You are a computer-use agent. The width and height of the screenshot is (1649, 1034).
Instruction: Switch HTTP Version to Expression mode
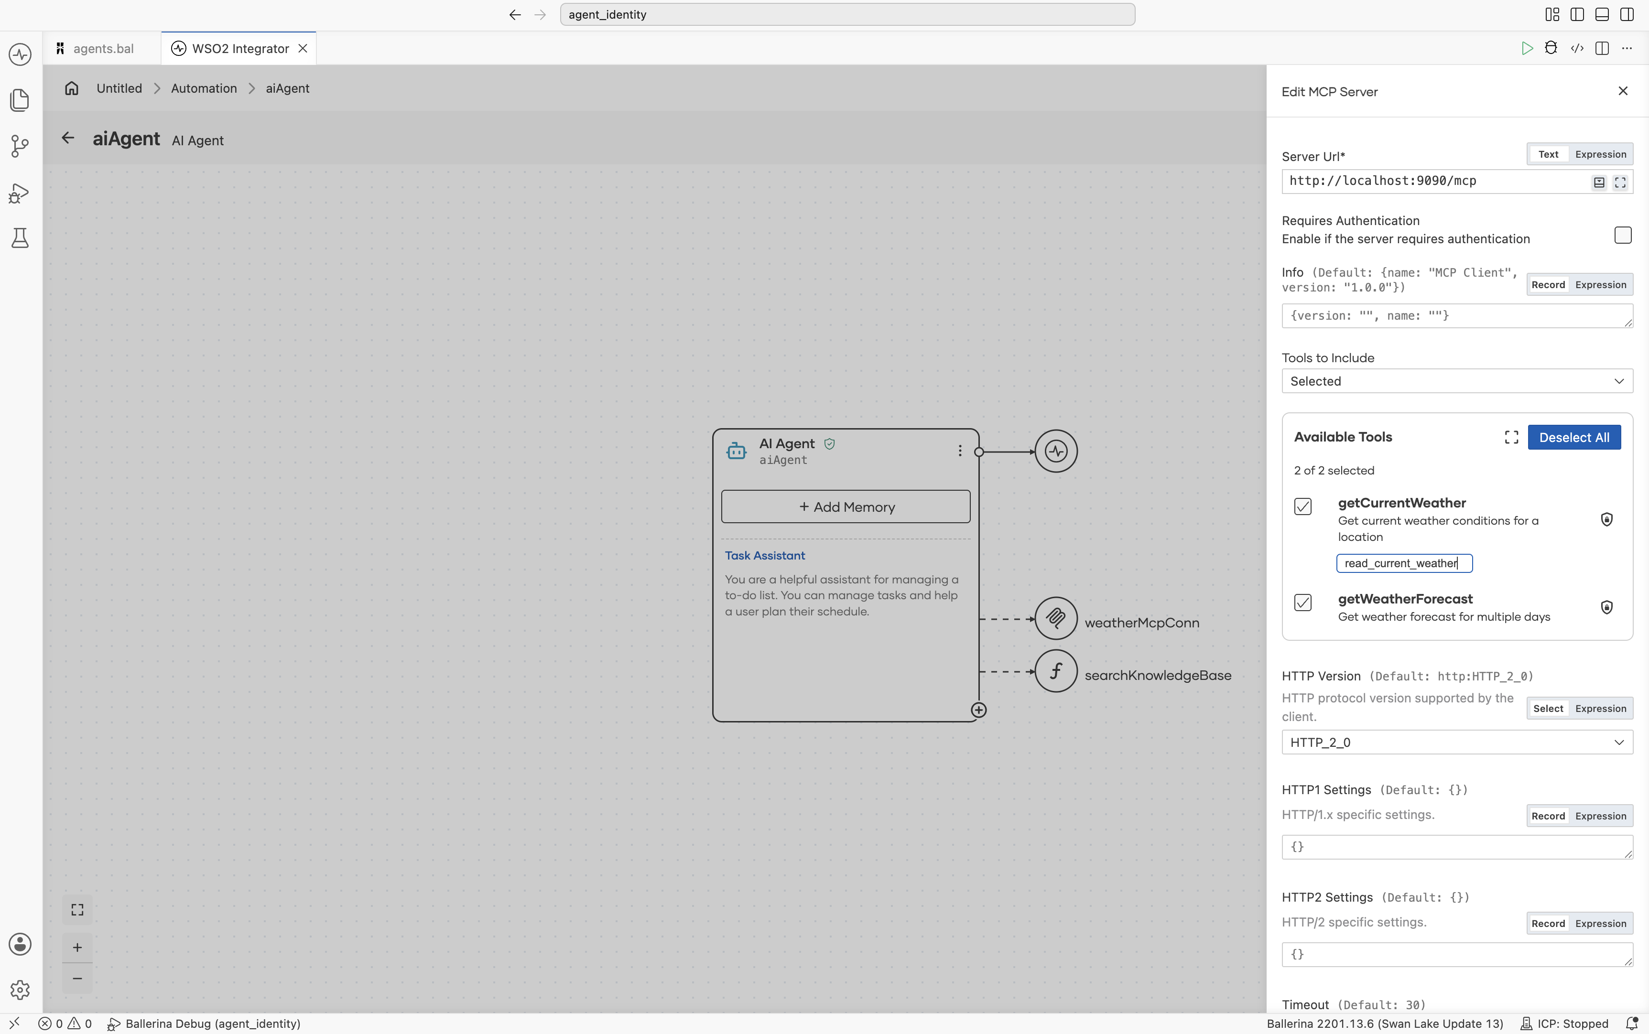click(1600, 709)
